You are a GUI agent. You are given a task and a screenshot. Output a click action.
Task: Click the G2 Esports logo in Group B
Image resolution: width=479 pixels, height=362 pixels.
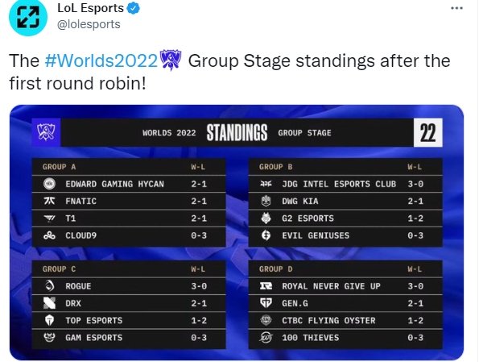[x=266, y=218]
